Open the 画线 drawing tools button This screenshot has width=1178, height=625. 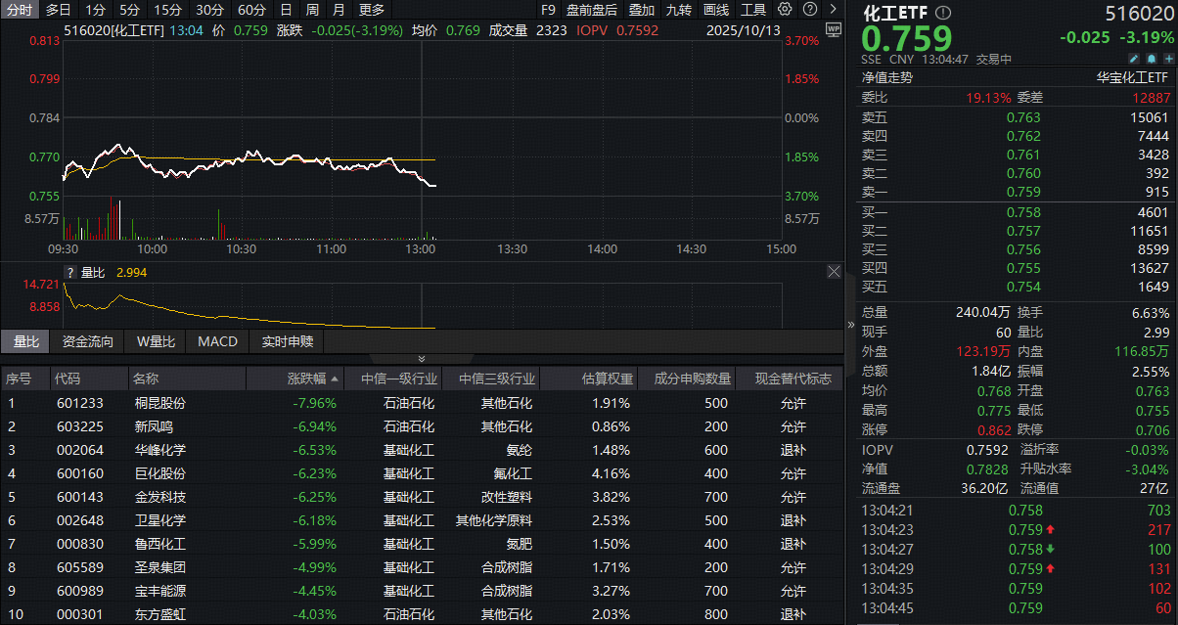tap(716, 10)
